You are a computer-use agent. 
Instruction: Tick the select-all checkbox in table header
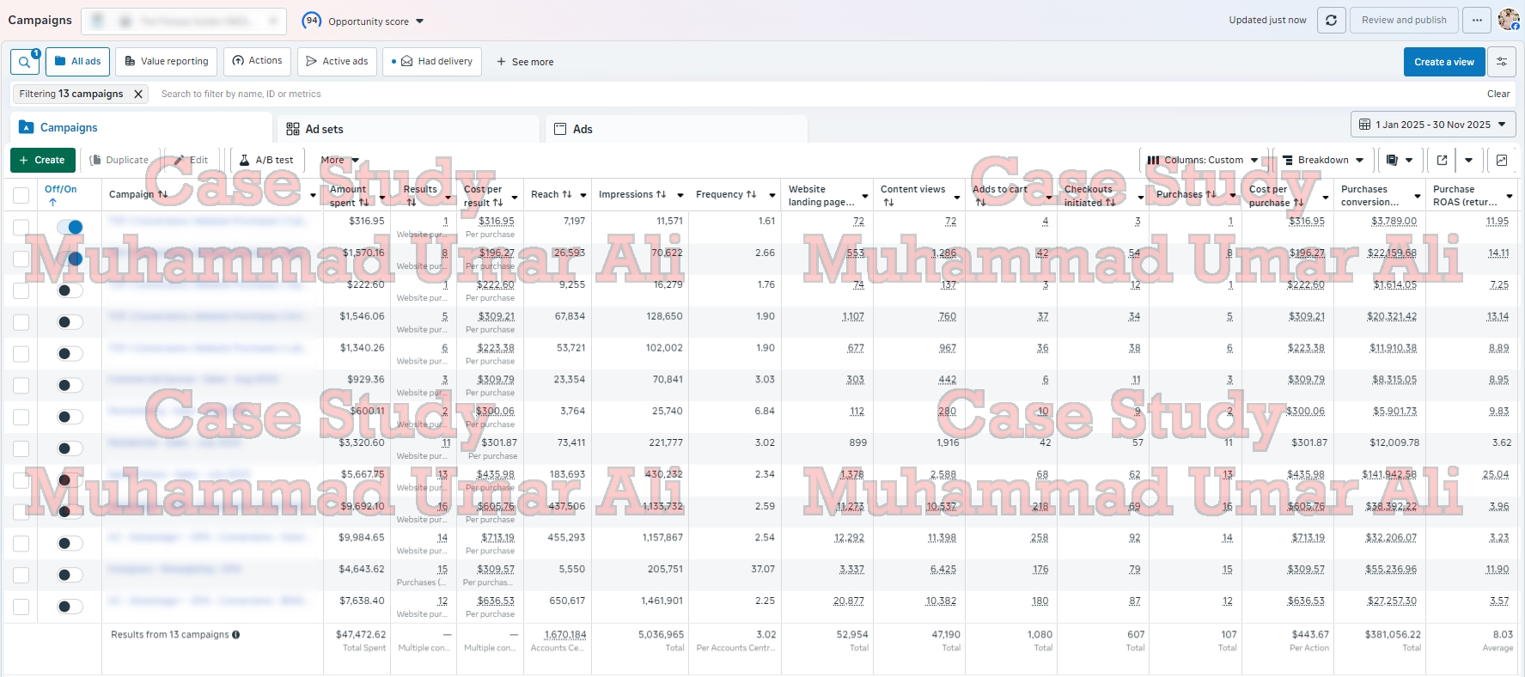(x=21, y=195)
